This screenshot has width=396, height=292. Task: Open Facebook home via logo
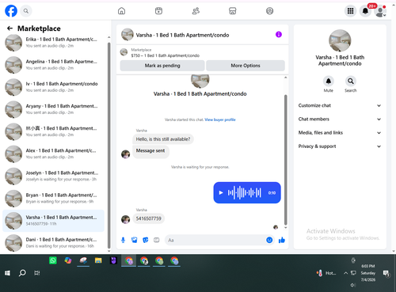(x=11, y=11)
